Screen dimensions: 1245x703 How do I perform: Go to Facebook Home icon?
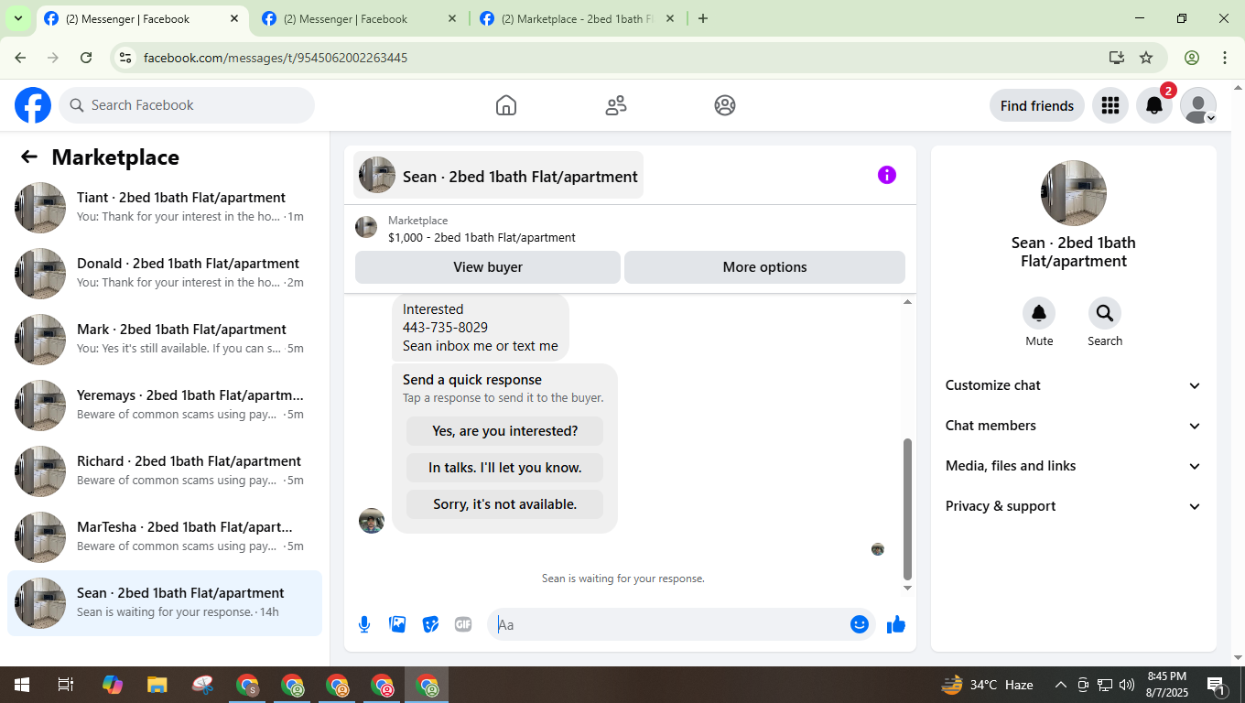point(506,105)
